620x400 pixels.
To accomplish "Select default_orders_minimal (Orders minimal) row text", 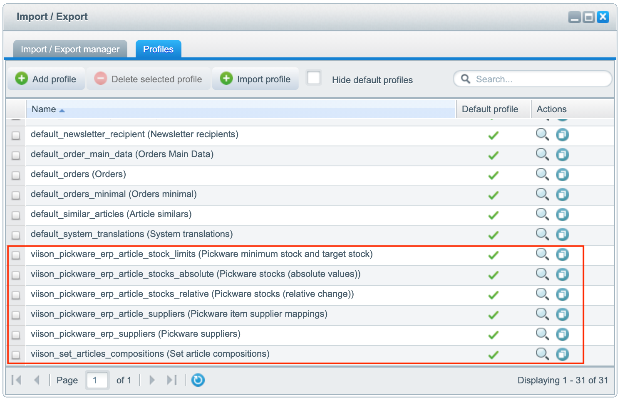I will tap(114, 194).
